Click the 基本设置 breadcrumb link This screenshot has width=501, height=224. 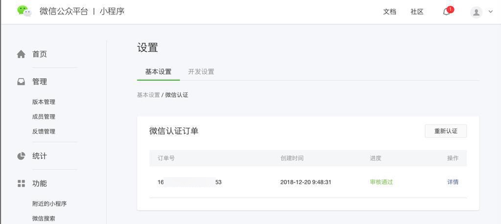tap(148, 95)
